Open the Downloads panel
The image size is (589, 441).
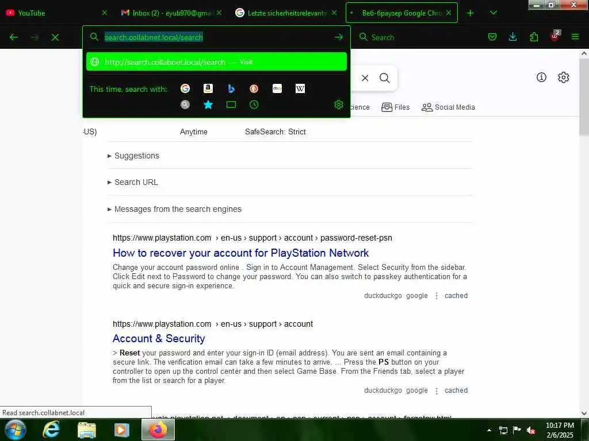512,37
